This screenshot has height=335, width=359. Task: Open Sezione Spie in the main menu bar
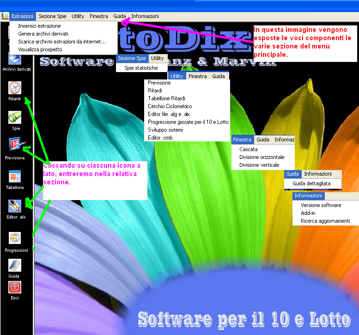[x=52, y=16]
